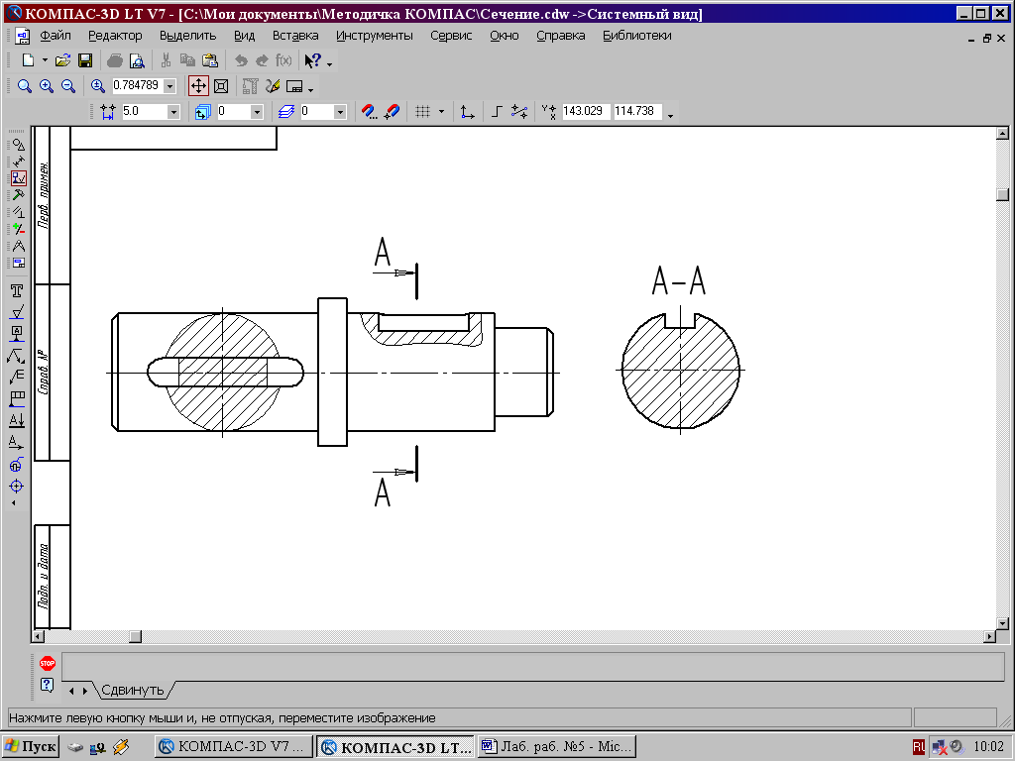Open print preview
Viewport: 1015px width, 761px height.
(x=137, y=60)
